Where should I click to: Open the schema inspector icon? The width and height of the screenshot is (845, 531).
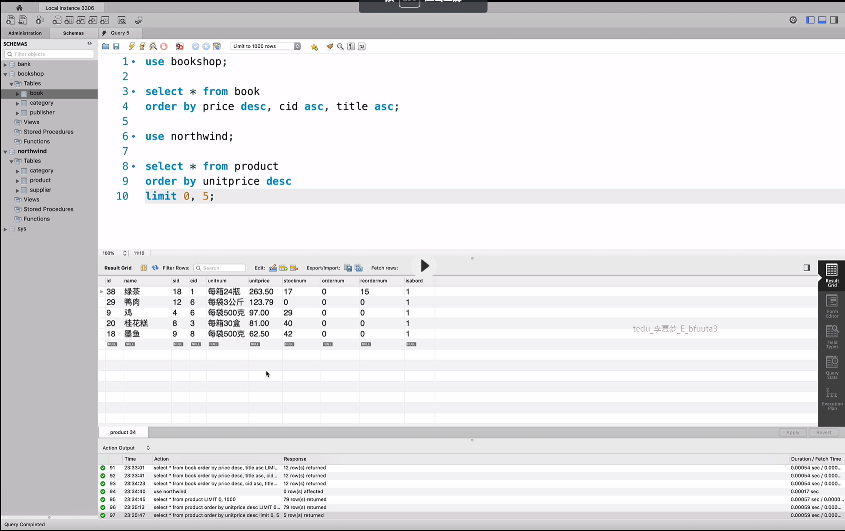click(40, 20)
